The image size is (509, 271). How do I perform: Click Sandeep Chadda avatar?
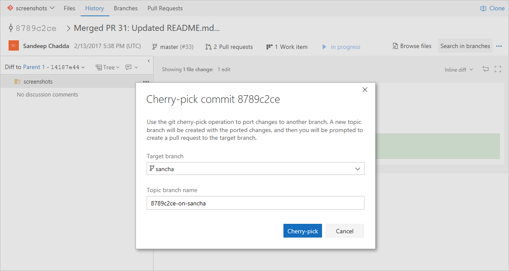tap(14, 46)
